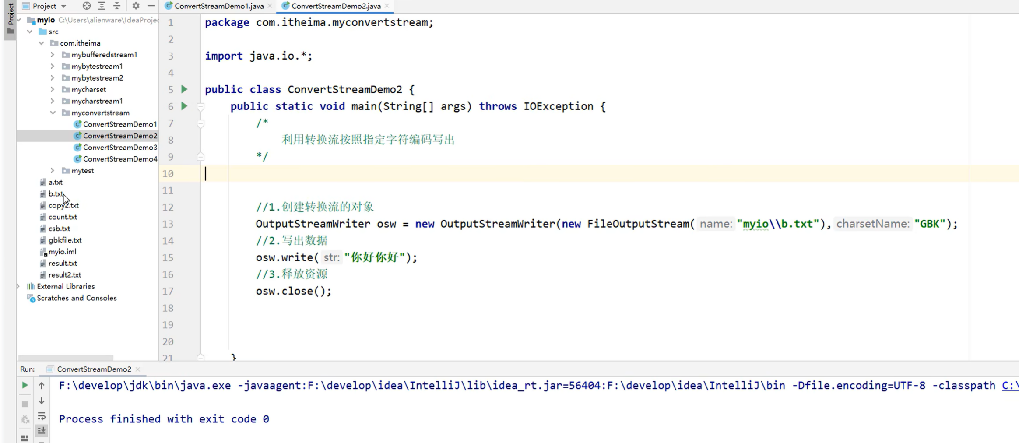Image resolution: width=1019 pixels, height=443 pixels.
Task: Toggle Down the Stack Trace arrow icon
Action: tap(42, 401)
